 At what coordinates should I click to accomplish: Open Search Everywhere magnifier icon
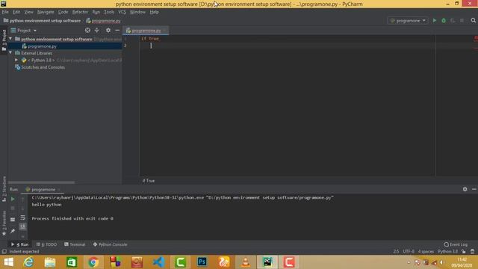473,20
